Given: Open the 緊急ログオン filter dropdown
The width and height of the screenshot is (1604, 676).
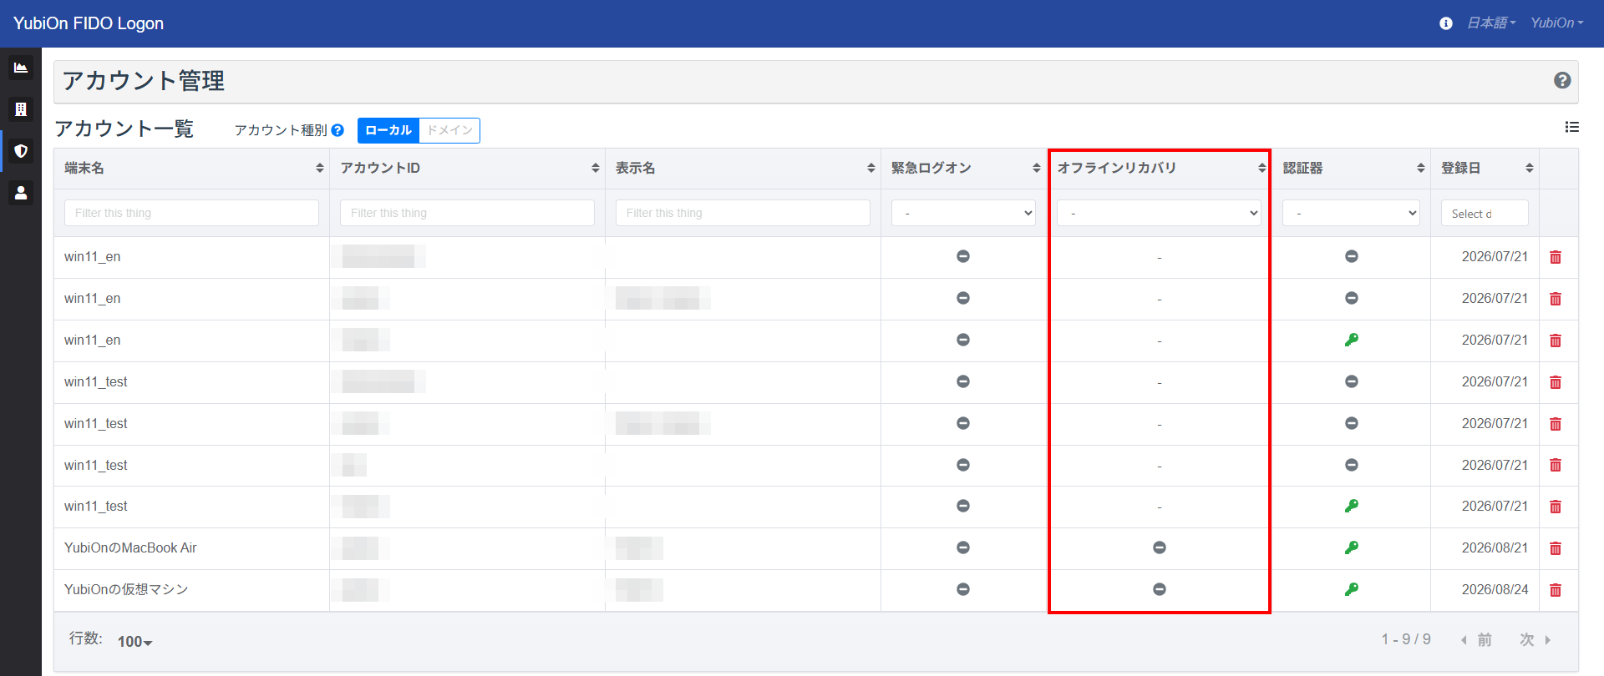Looking at the screenshot, I should (x=963, y=213).
